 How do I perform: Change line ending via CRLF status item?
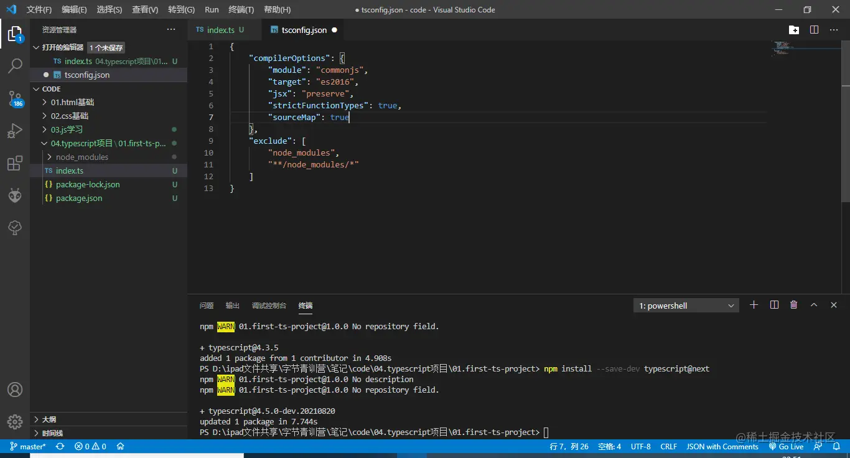pos(668,446)
